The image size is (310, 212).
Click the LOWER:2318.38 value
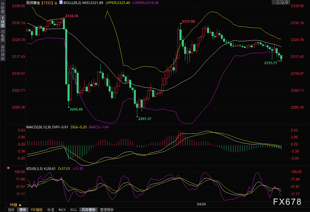[145, 3]
